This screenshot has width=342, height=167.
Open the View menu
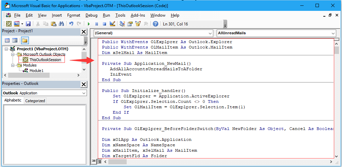tap(42, 15)
